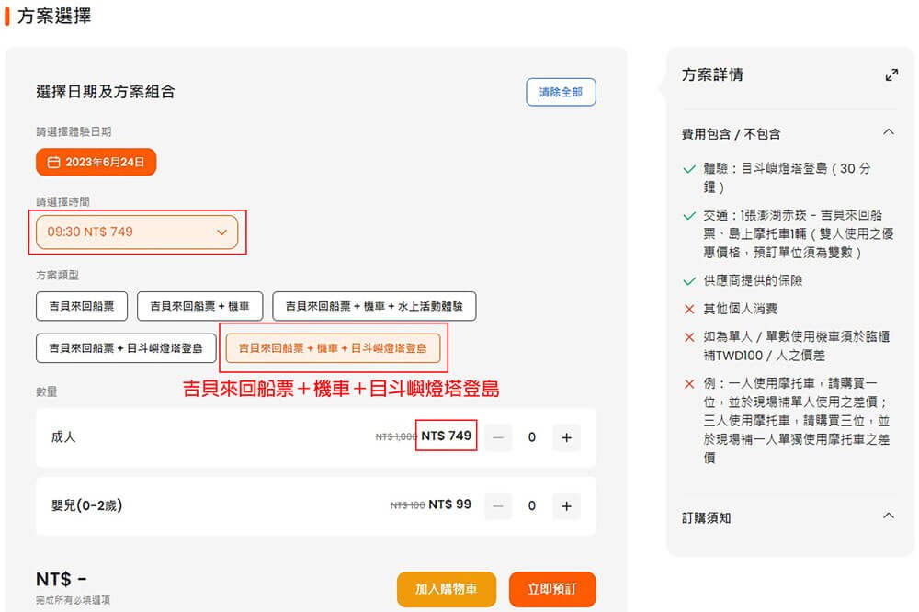919x612 pixels.
Task: Click 加入購物車 to add to cart
Action: [x=447, y=589]
